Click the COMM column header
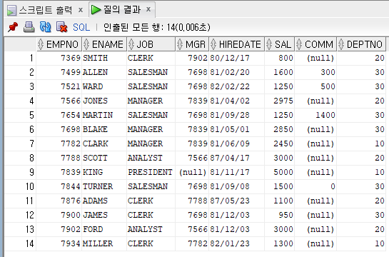This screenshot has height=257, width=389. (x=315, y=44)
